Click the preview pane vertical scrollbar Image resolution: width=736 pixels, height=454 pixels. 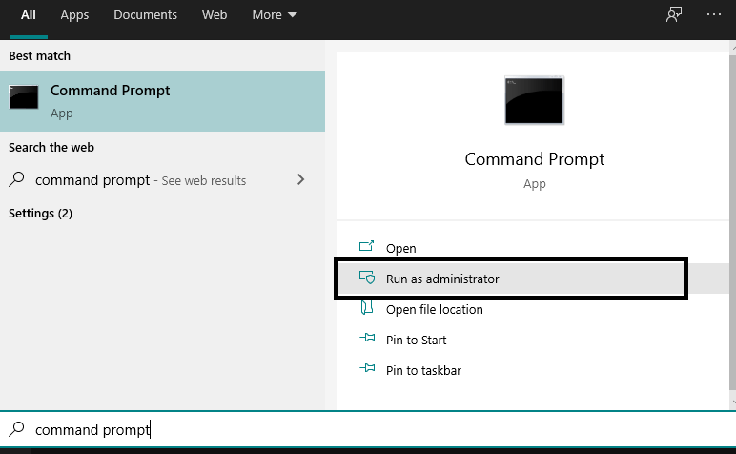(732, 225)
